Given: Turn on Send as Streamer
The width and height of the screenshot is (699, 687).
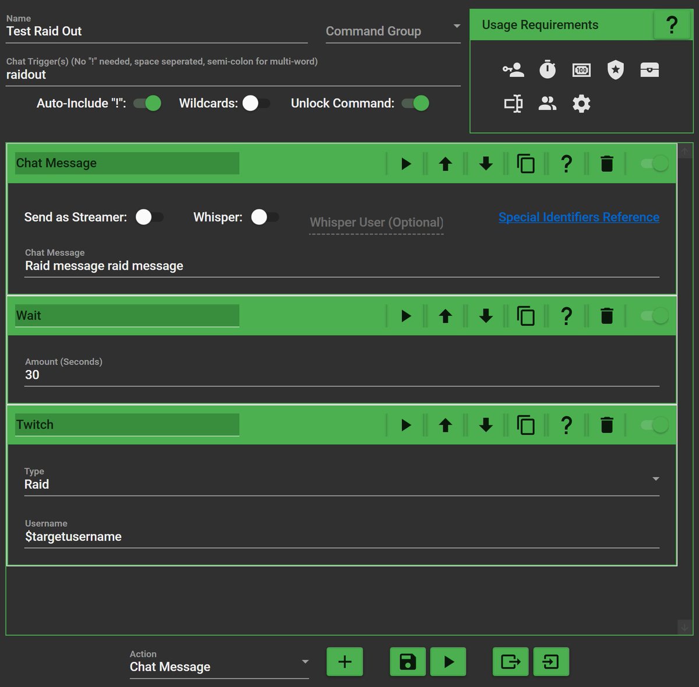Looking at the screenshot, I should tap(149, 217).
